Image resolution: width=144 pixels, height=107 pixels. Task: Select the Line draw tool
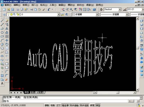[2, 21]
